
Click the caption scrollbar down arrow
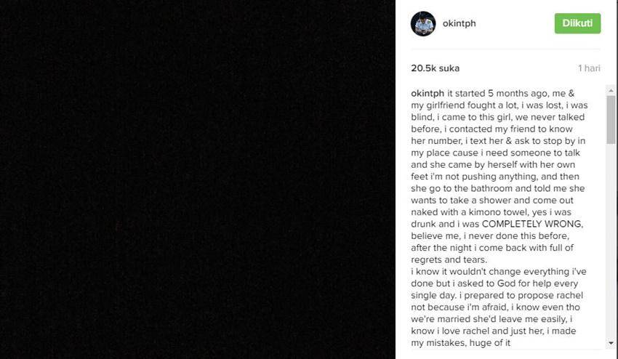[x=611, y=343]
